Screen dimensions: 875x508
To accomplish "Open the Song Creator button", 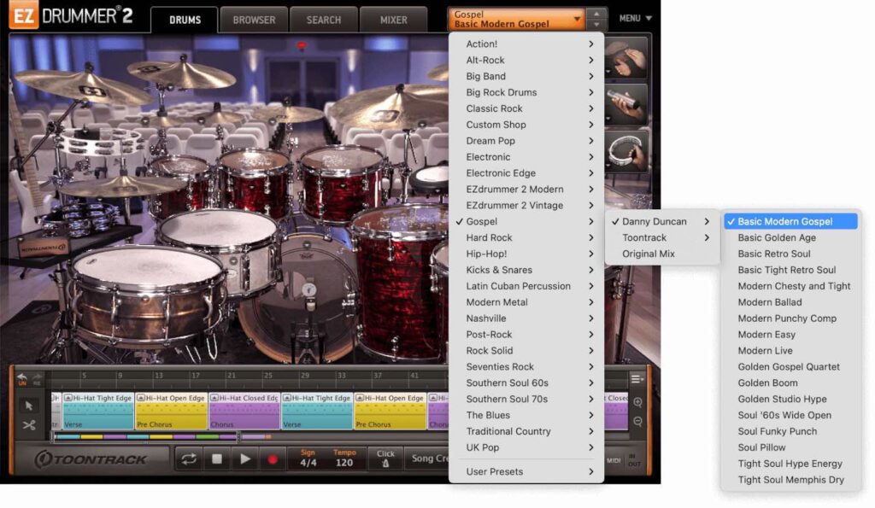I will [427, 458].
